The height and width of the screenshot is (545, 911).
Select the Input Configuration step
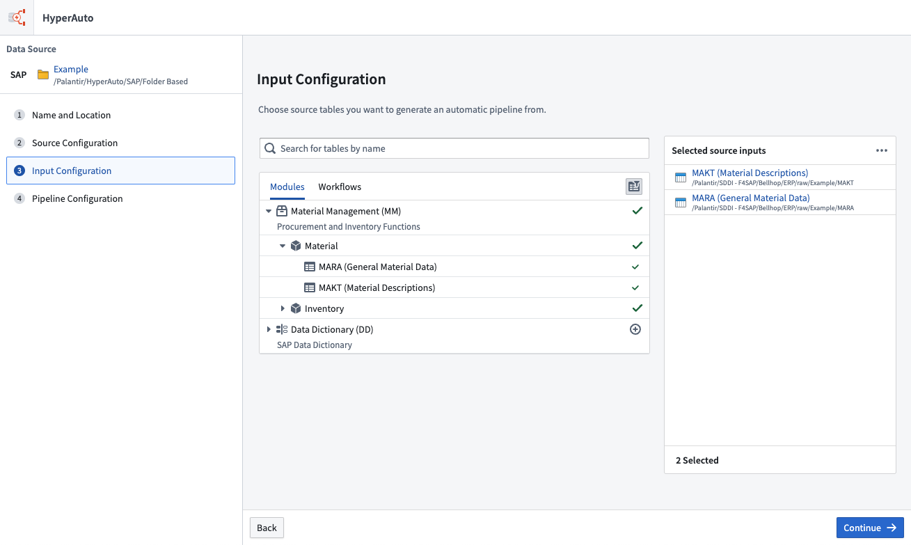120,171
